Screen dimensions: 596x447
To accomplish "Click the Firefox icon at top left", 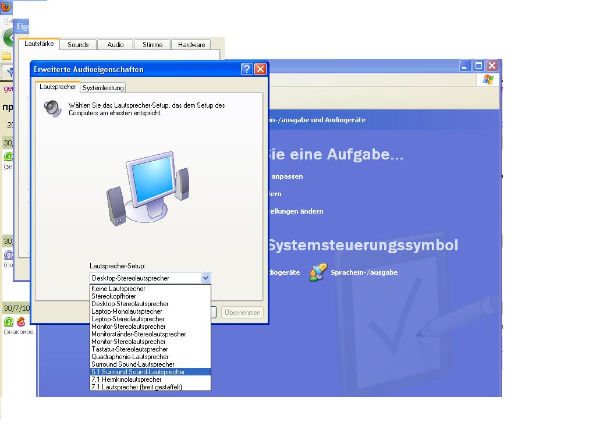I will pyautogui.click(x=6, y=7).
